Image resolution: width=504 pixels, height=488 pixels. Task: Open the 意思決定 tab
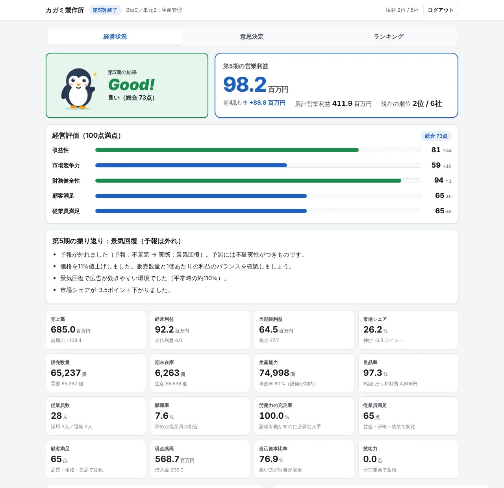pos(252,37)
